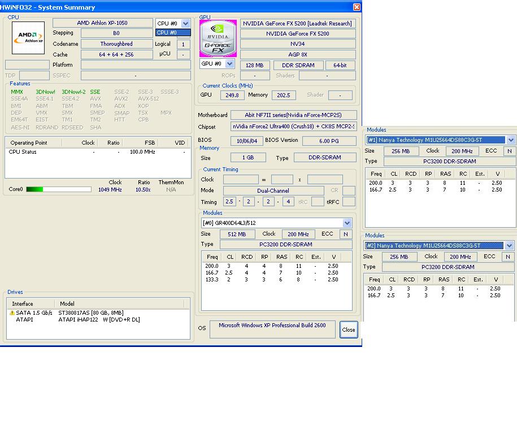Click the FSB column header
This screenshot has height=434, width=517.
141,143
